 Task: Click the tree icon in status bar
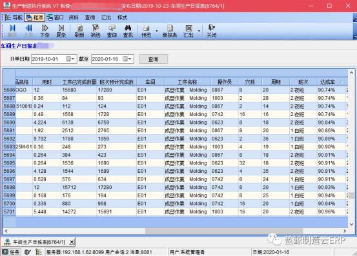(38, 252)
